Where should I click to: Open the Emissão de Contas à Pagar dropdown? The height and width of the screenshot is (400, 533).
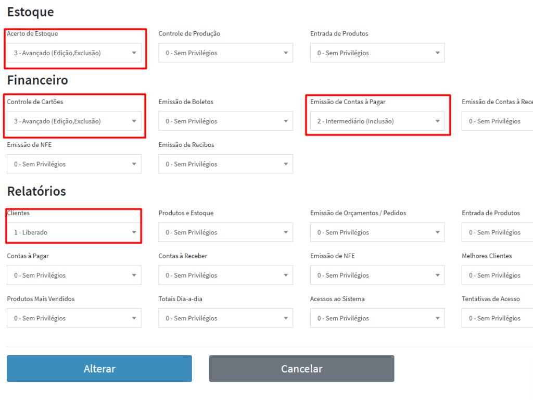pos(377,121)
